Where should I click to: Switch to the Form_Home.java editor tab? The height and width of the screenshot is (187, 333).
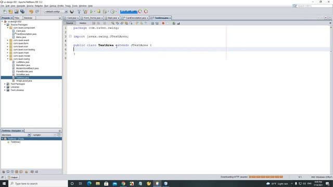pos(92,18)
